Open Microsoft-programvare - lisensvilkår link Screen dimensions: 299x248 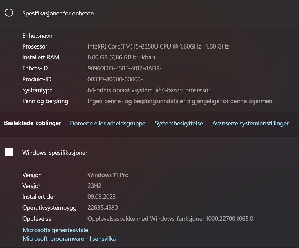[x=70, y=239]
